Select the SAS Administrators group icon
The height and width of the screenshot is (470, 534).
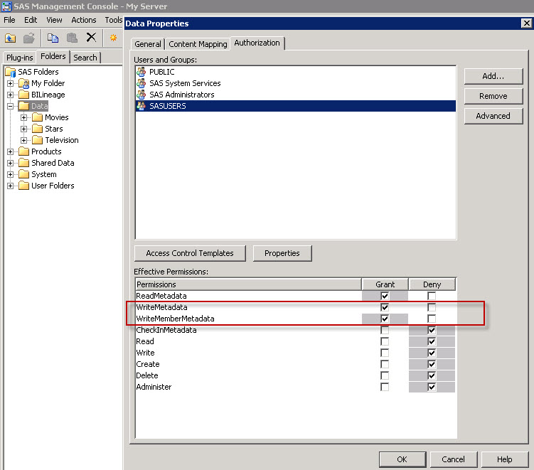pyautogui.click(x=141, y=95)
